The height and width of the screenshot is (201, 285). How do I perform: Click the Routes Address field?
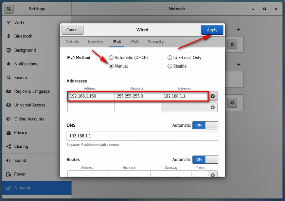pyautogui.click(x=88, y=174)
